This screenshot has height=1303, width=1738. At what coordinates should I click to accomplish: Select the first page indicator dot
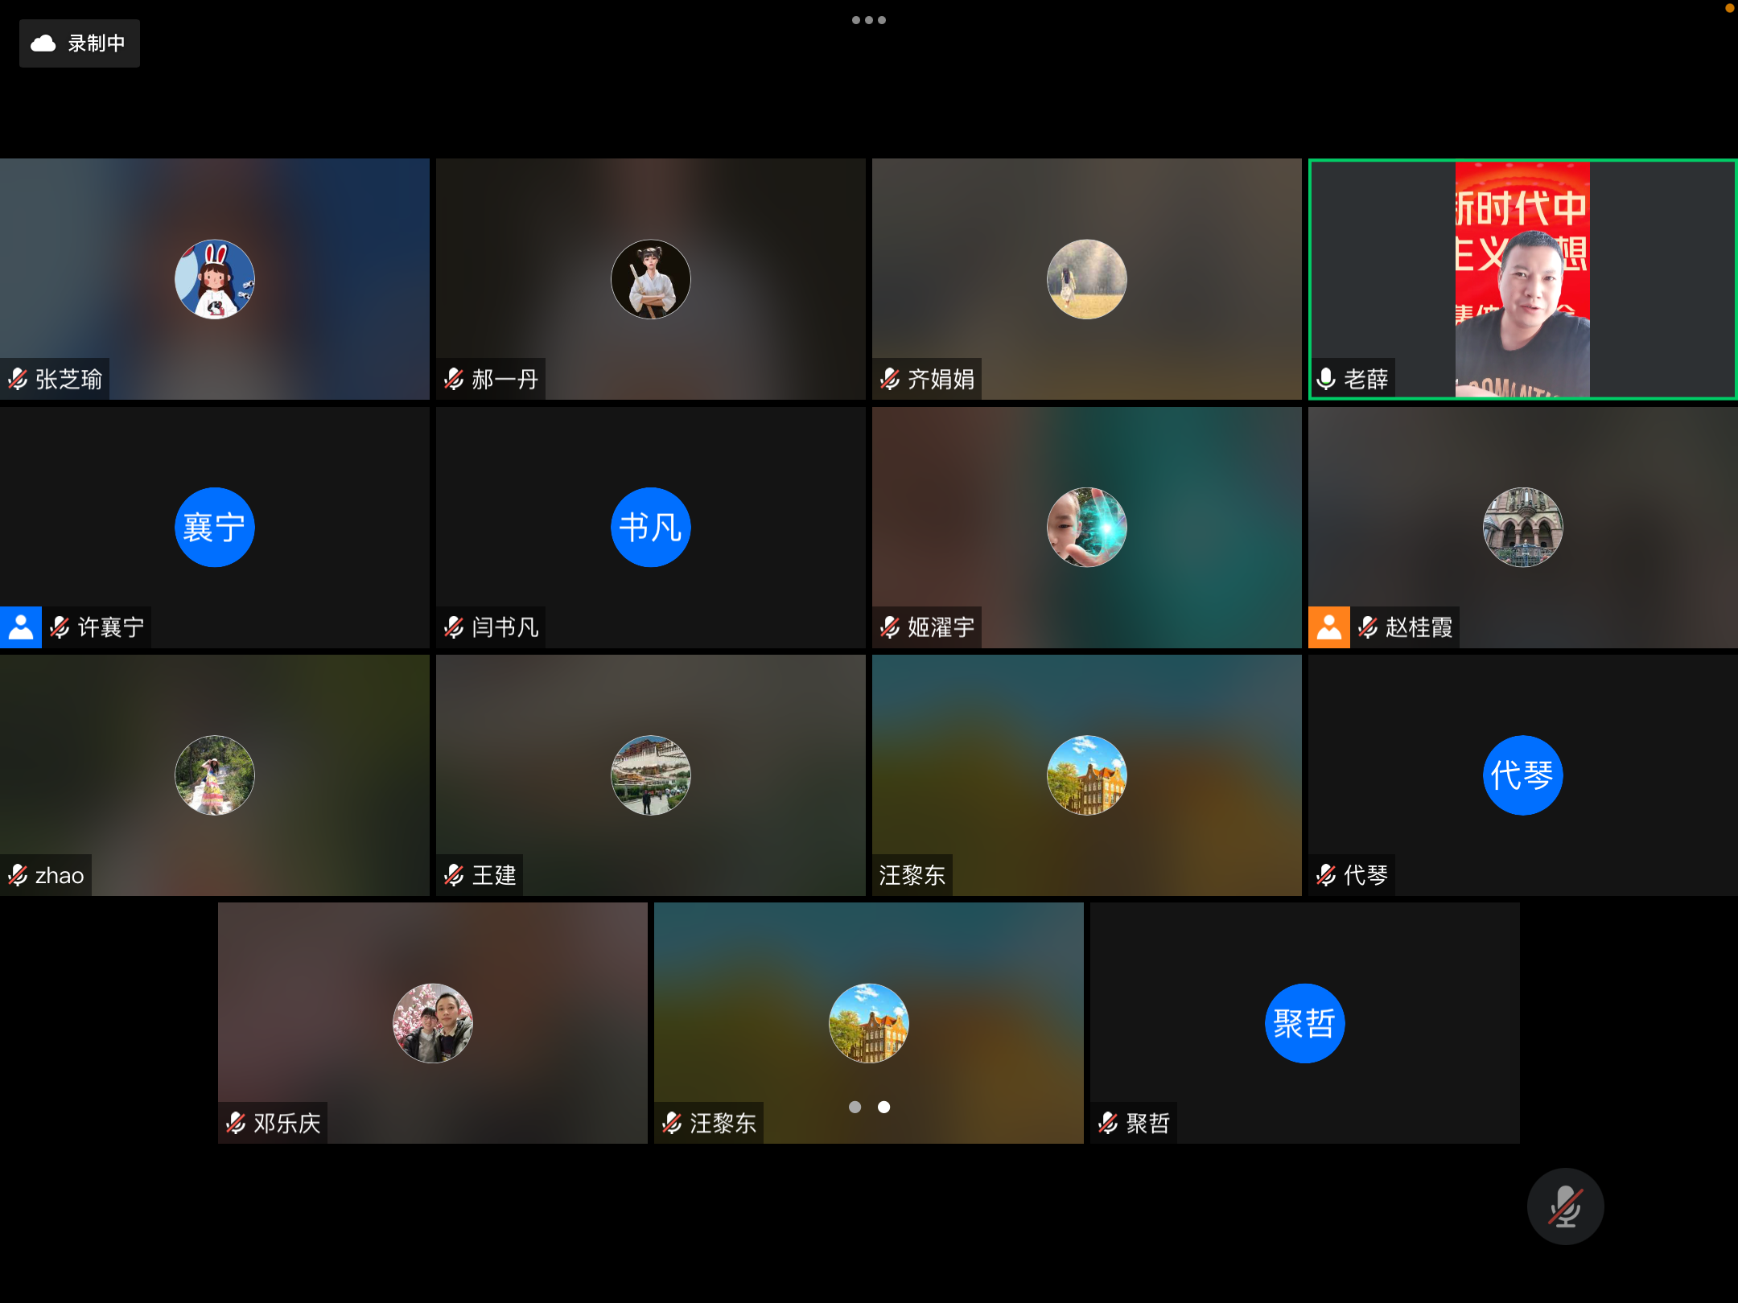tap(855, 1108)
